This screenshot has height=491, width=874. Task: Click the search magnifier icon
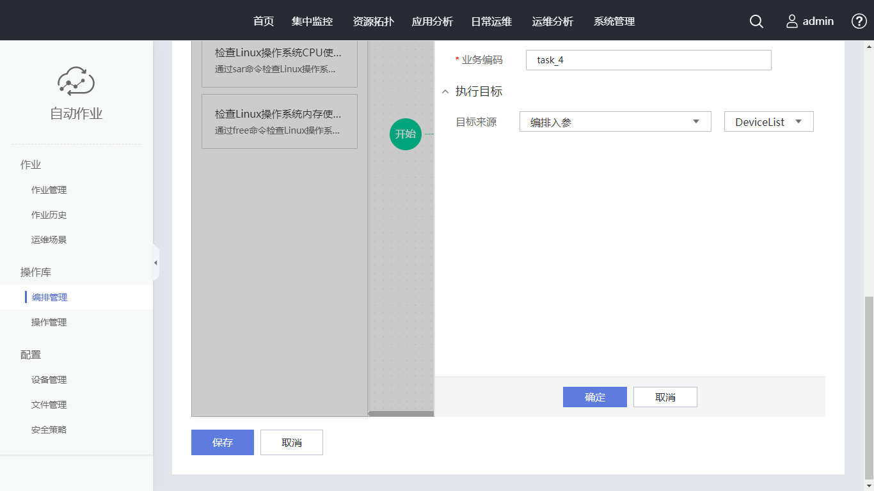pyautogui.click(x=756, y=21)
